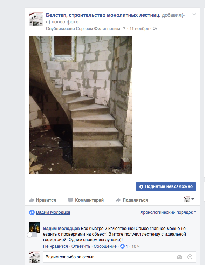This screenshot has height=265, width=205.
Task: Open the Белстеп page title link
Action: tap(103, 15)
